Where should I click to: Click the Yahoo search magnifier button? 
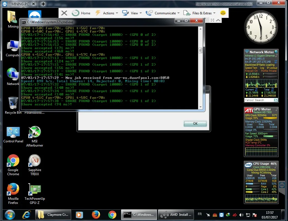276,100
